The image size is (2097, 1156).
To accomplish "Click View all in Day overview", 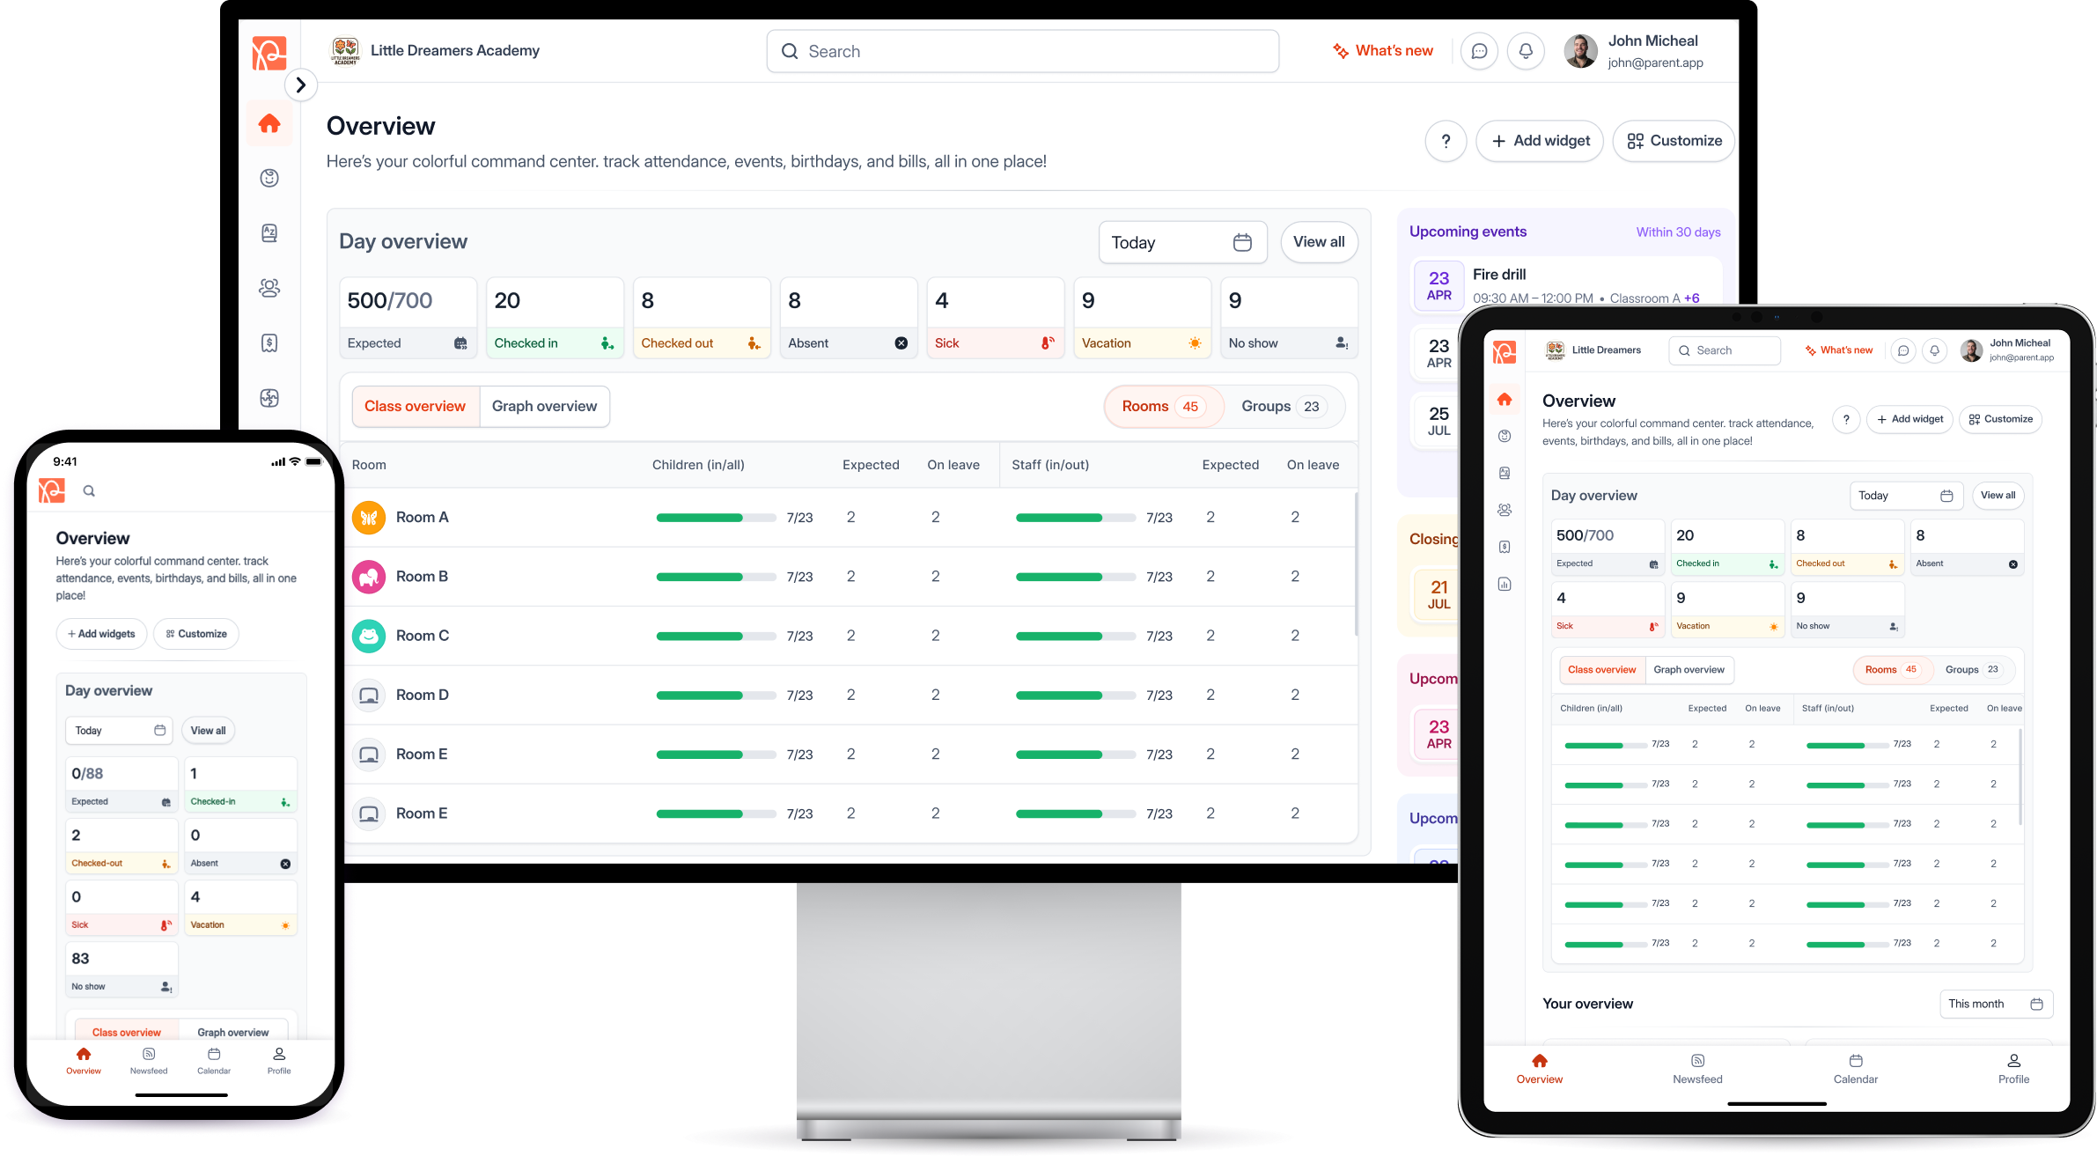I will point(1319,242).
